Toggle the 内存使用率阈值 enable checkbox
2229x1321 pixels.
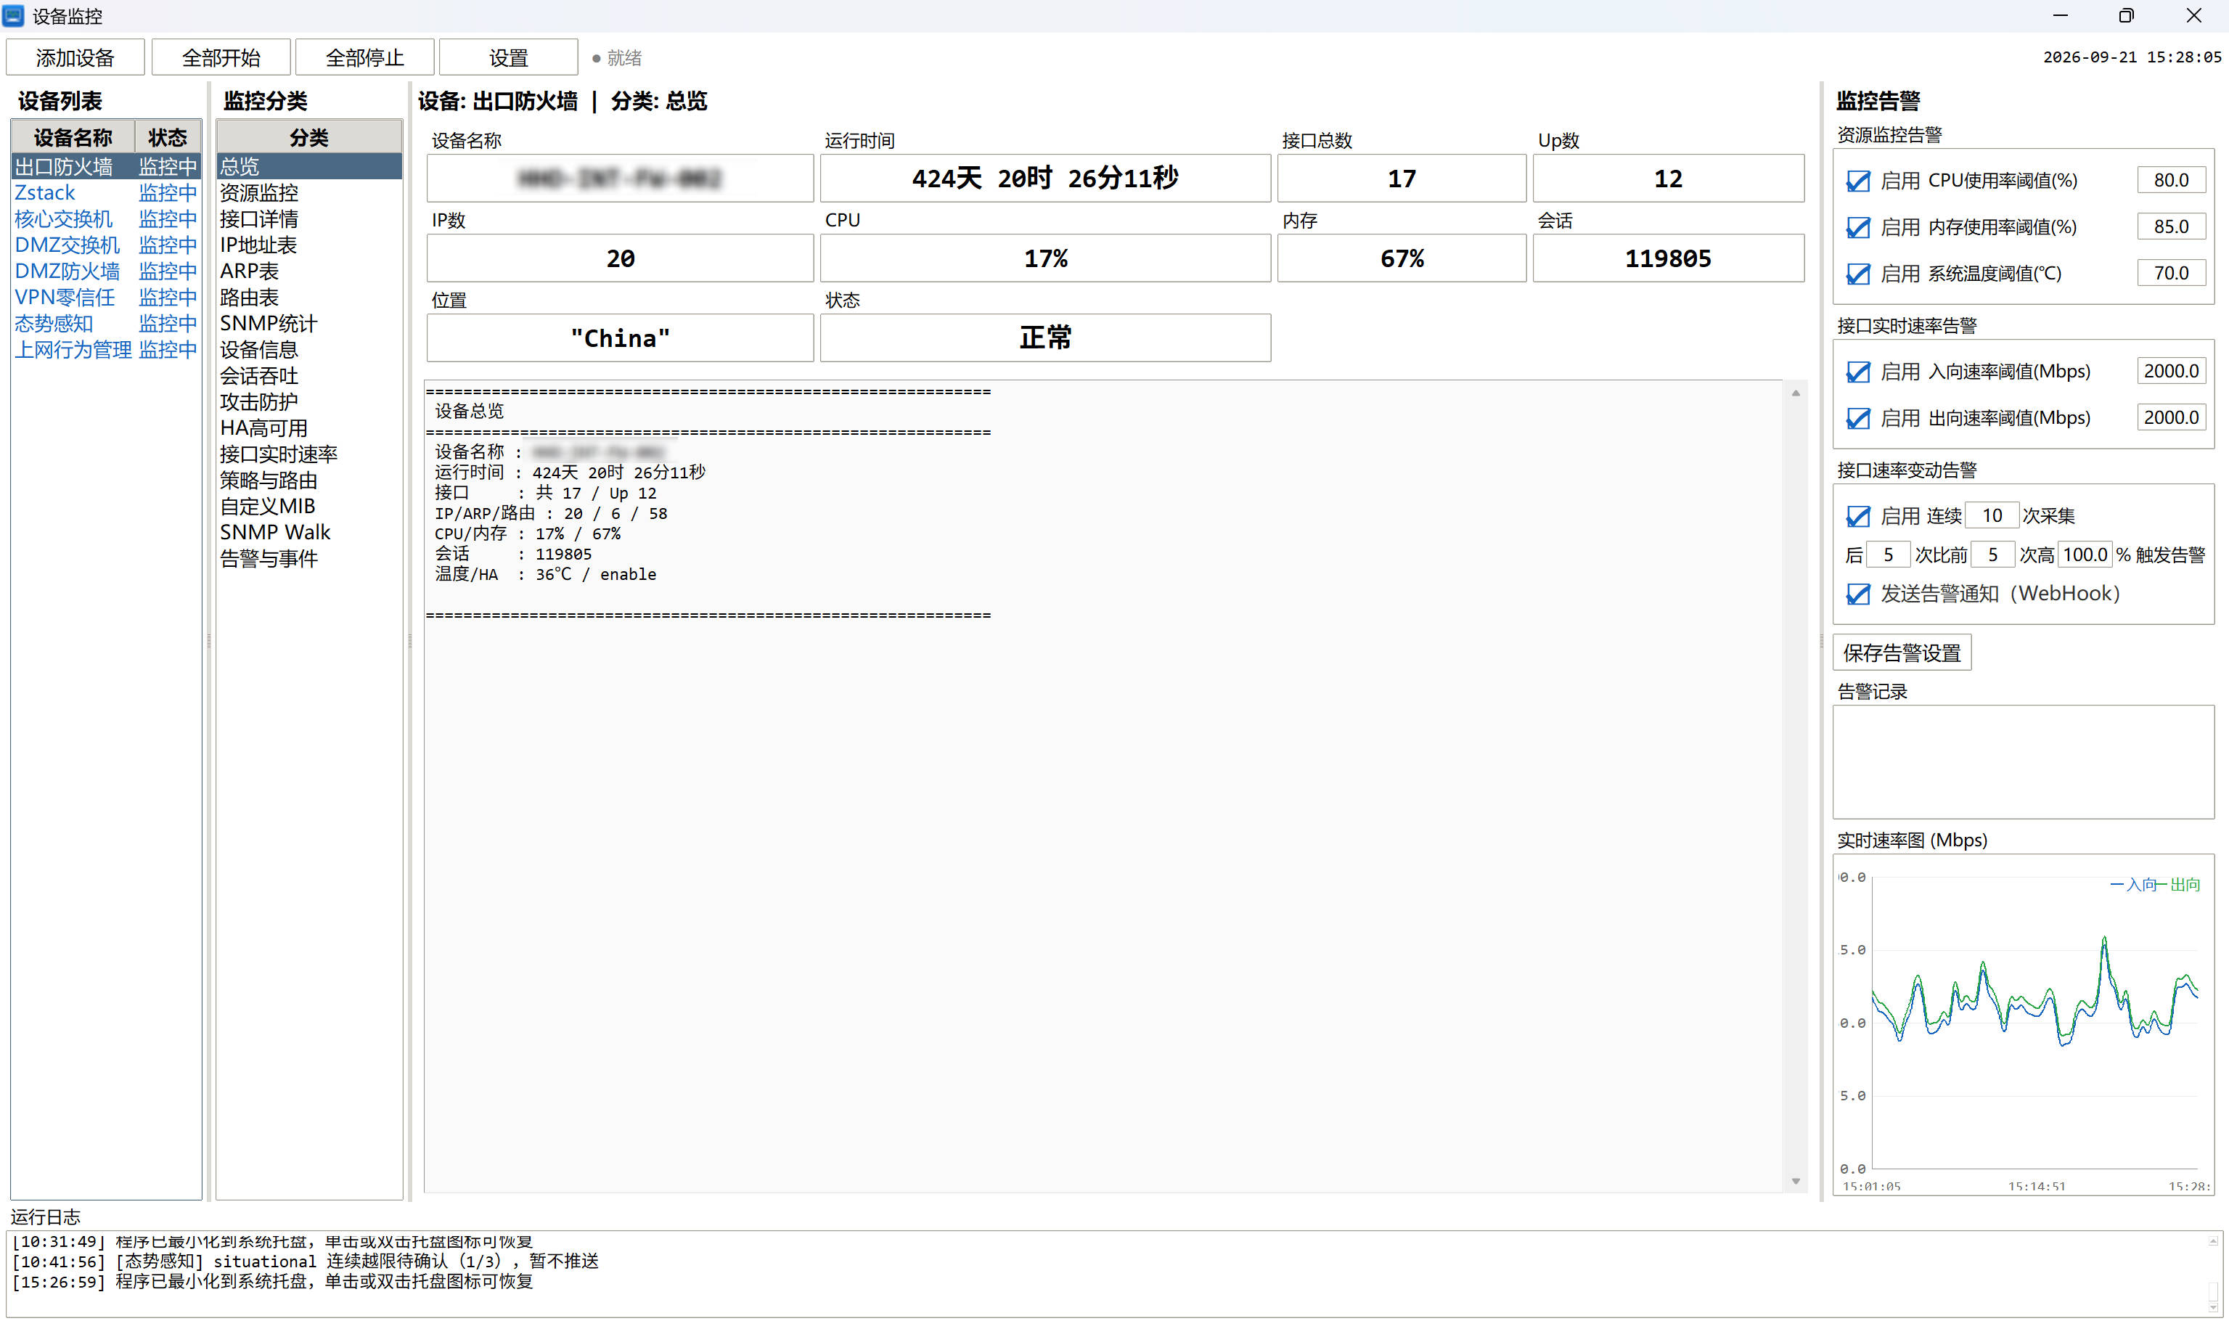tap(1858, 227)
